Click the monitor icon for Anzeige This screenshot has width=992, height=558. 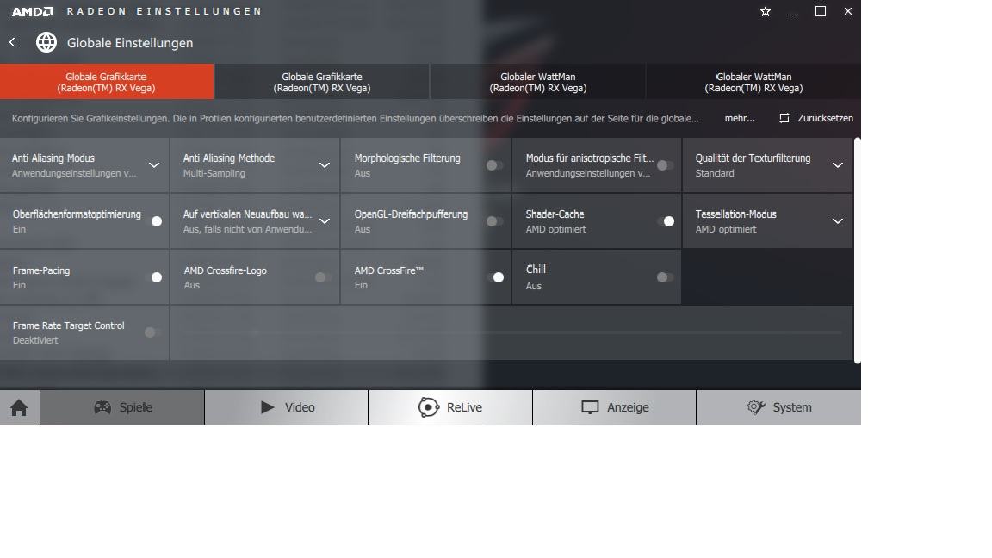click(x=590, y=407)
